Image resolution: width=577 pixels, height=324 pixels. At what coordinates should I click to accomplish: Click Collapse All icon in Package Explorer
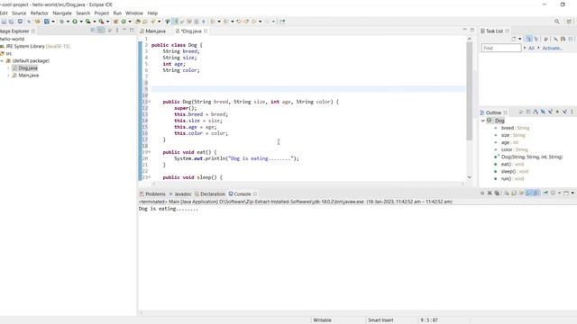[x=93, y=31]
